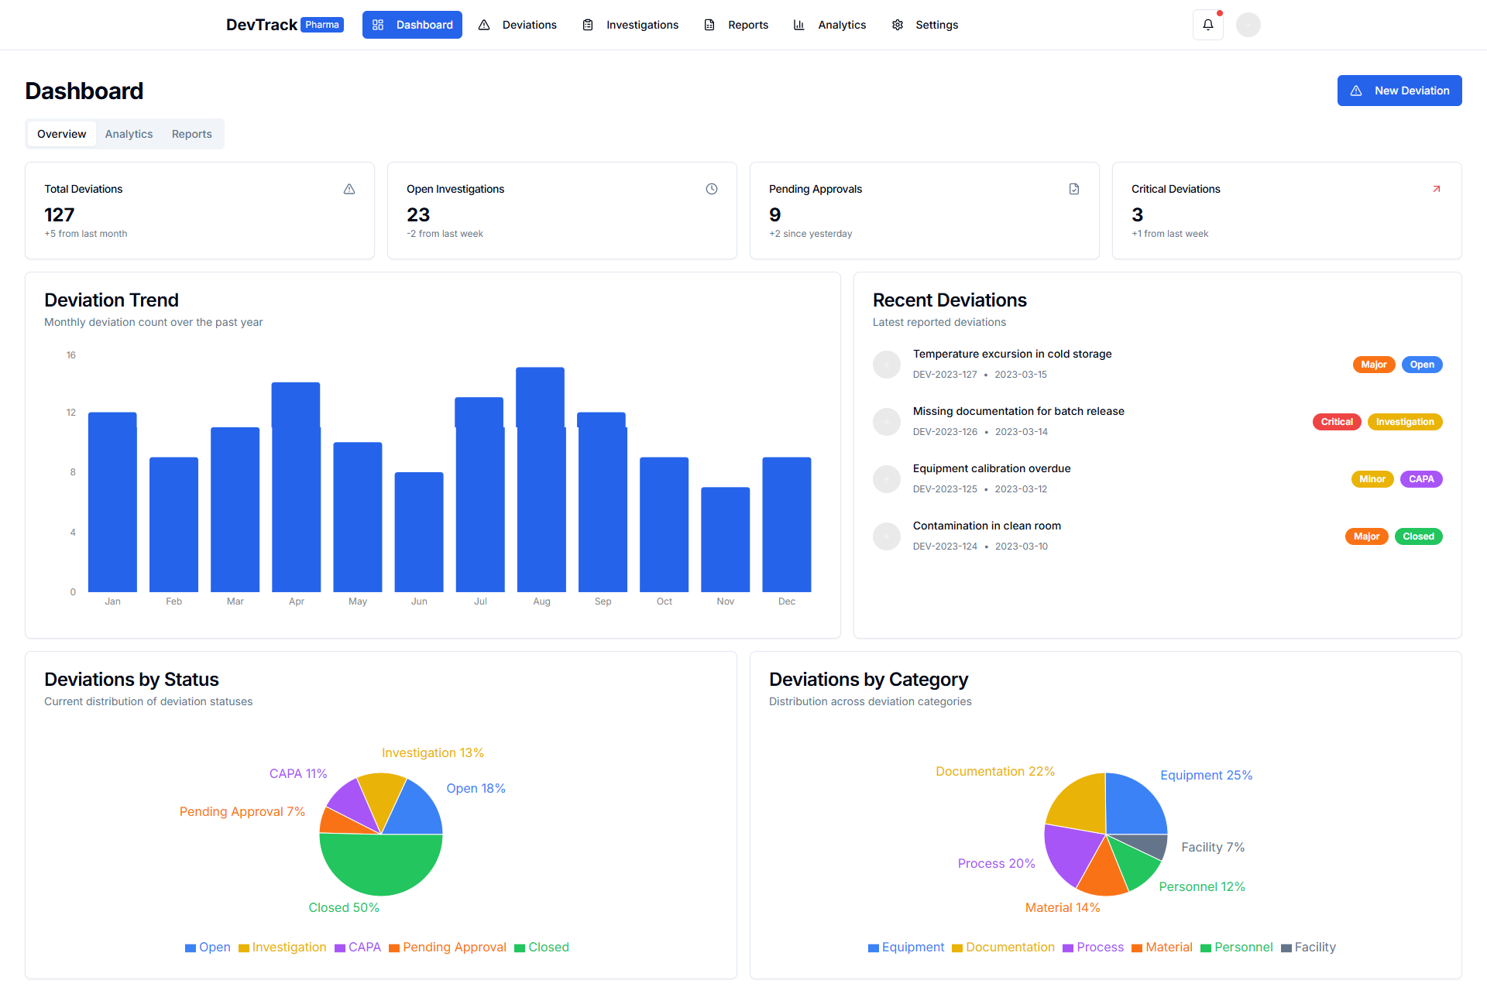Click the Open status badge

click(x=1422, y=365)
